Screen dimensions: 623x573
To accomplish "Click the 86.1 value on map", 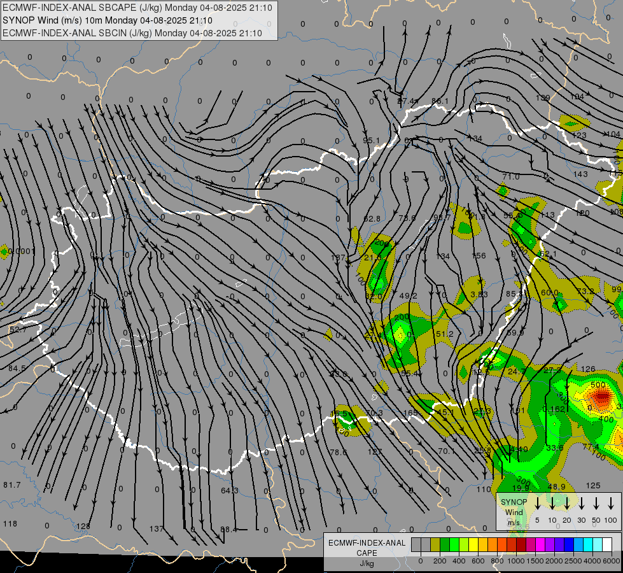I will [440, 101].
